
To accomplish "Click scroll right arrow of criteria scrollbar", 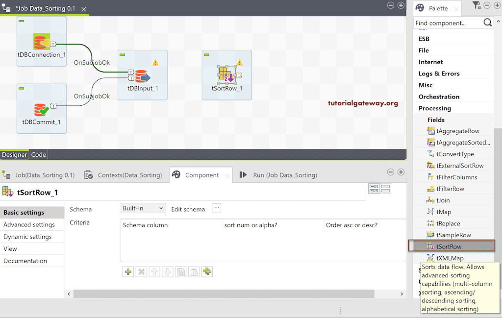I will tap(402, 294).
